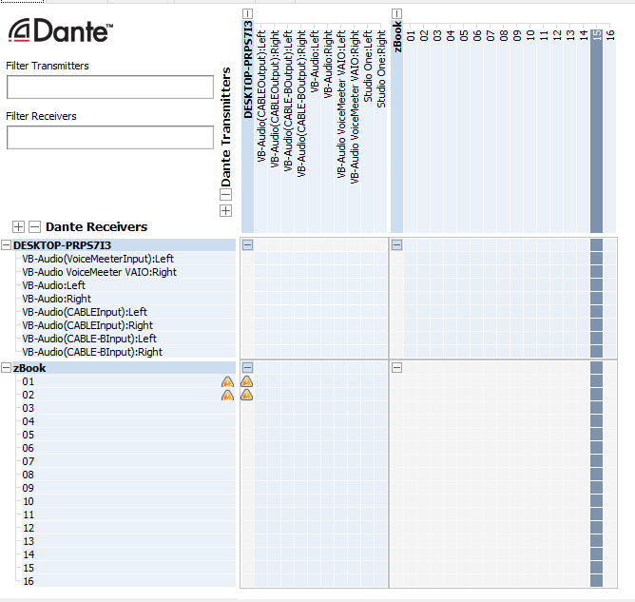Image resolution: width=635 pixels, height=602 pixels.
Task: Expand all Dante Transmitters with plus button
Action: [225, 211]
